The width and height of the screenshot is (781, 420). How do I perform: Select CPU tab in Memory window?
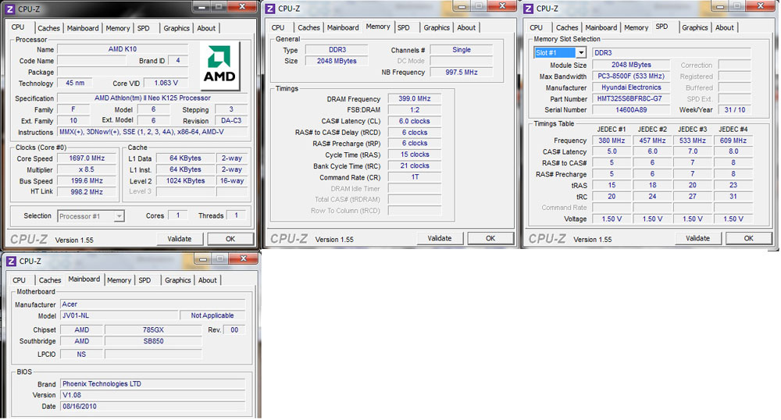(x=278, y=28)
